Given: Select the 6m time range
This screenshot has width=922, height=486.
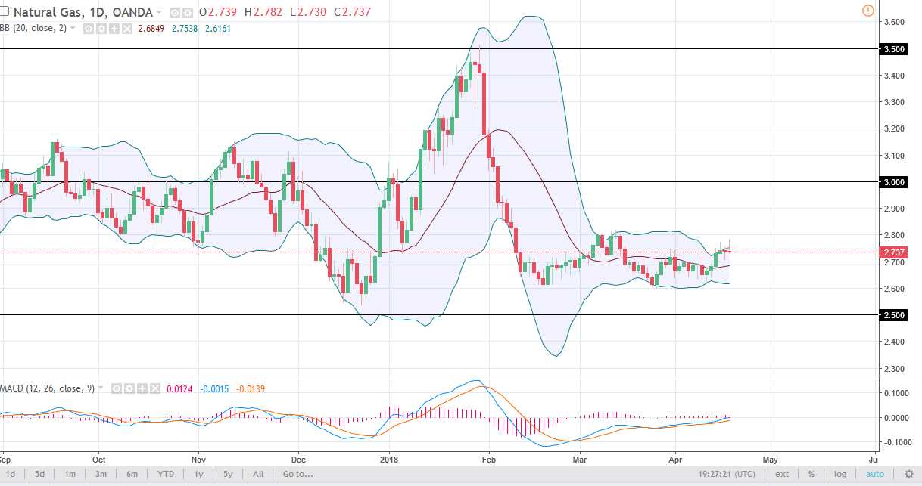Looking at the screenshot, I should click(132, 474).
